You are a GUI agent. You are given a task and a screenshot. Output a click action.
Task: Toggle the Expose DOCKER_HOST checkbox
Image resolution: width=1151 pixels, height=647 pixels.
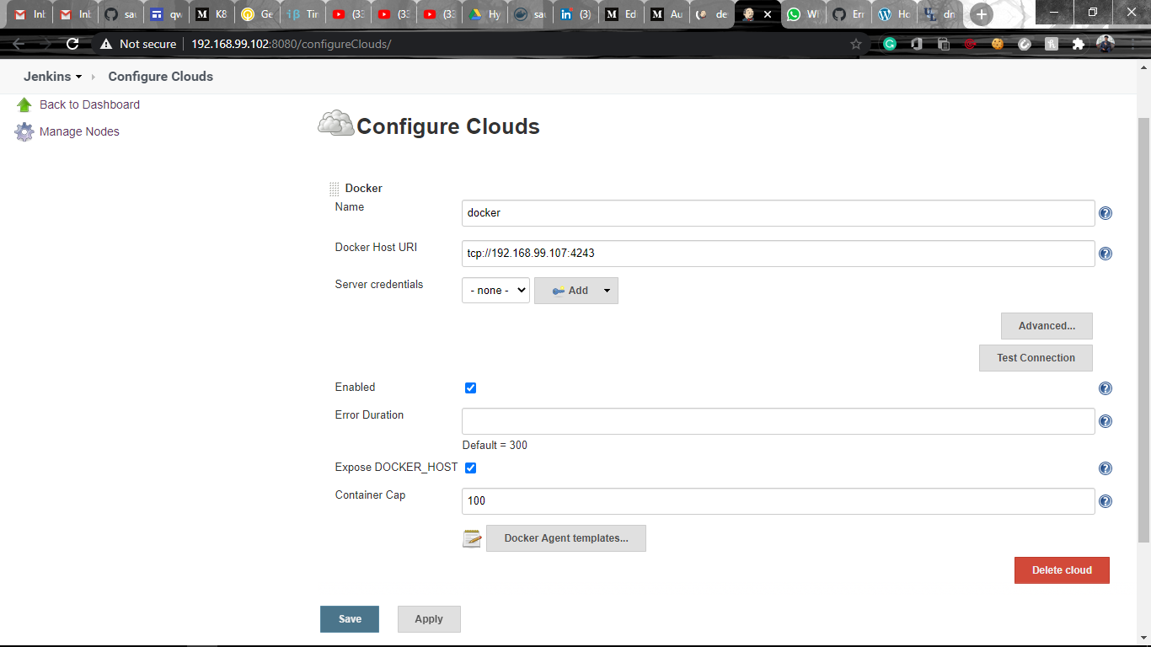pos(470,468)
